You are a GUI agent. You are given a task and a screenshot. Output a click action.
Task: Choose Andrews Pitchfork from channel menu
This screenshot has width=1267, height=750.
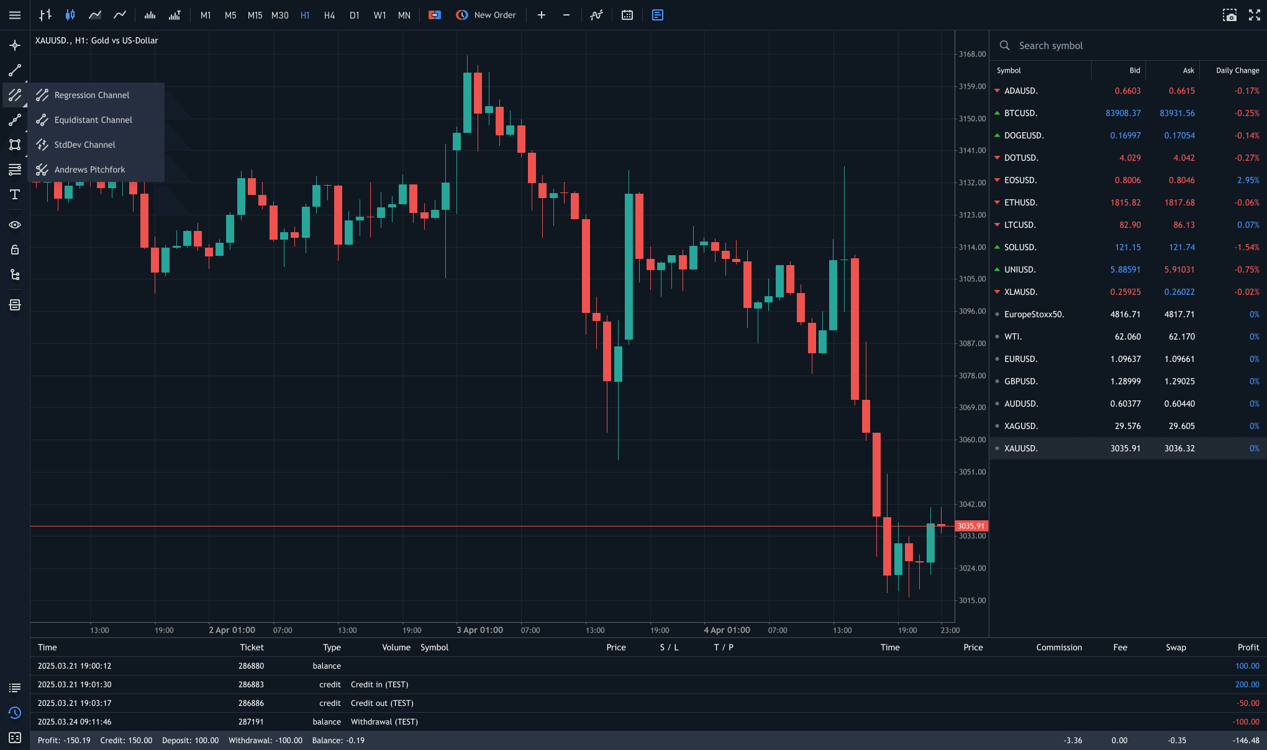(x=89, y=169)
